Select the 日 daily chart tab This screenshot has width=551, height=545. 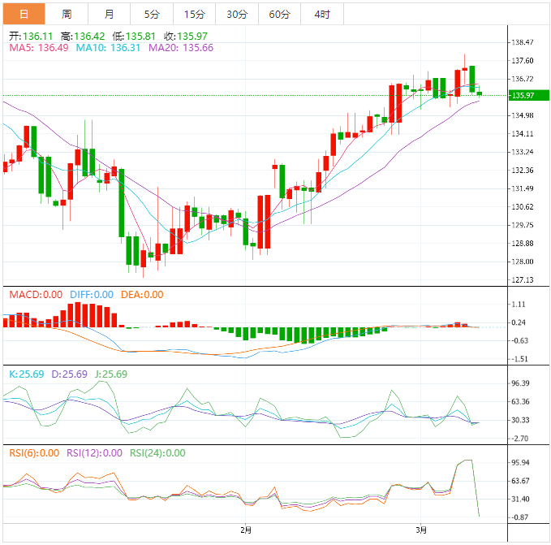pos(24,14)
